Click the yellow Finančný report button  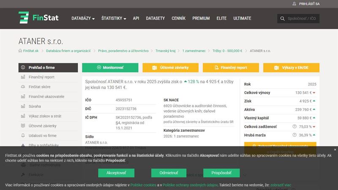click(231, 68)
